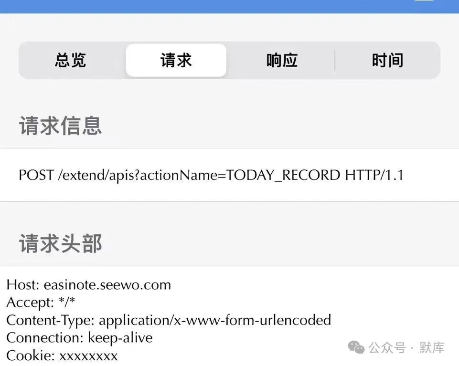The width and height of the screenshot is (459, 366).
Task: Click the 公众号 · 默库 watermark text
Action: point(406,348)
